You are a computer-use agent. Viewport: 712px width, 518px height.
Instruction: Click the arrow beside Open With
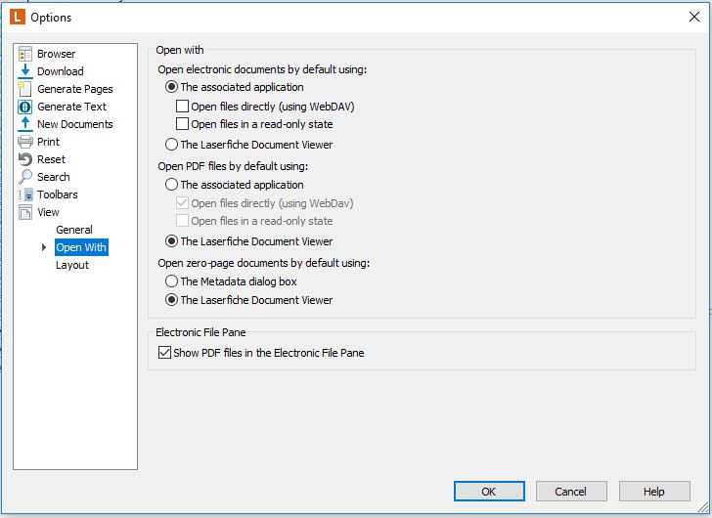[44, 247]
